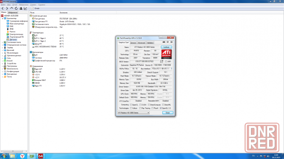Expand Безопасность tree node

coord(3,69)
